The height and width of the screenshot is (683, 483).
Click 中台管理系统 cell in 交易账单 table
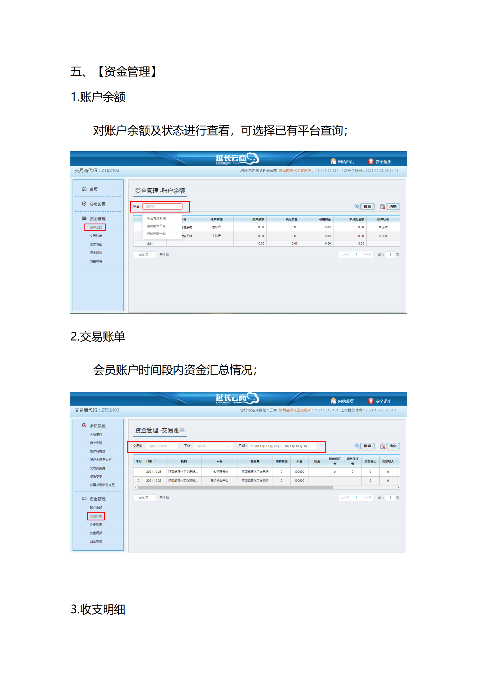click(x=219, y=472)
